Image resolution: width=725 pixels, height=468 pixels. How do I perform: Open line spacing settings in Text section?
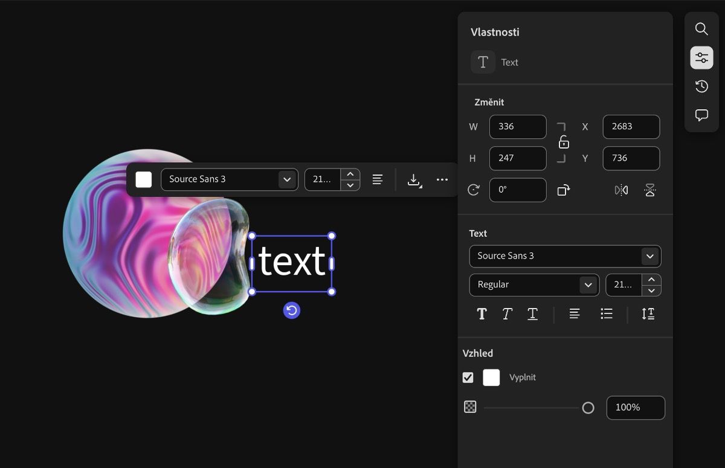pyautogui.click(x=648, y=313)
